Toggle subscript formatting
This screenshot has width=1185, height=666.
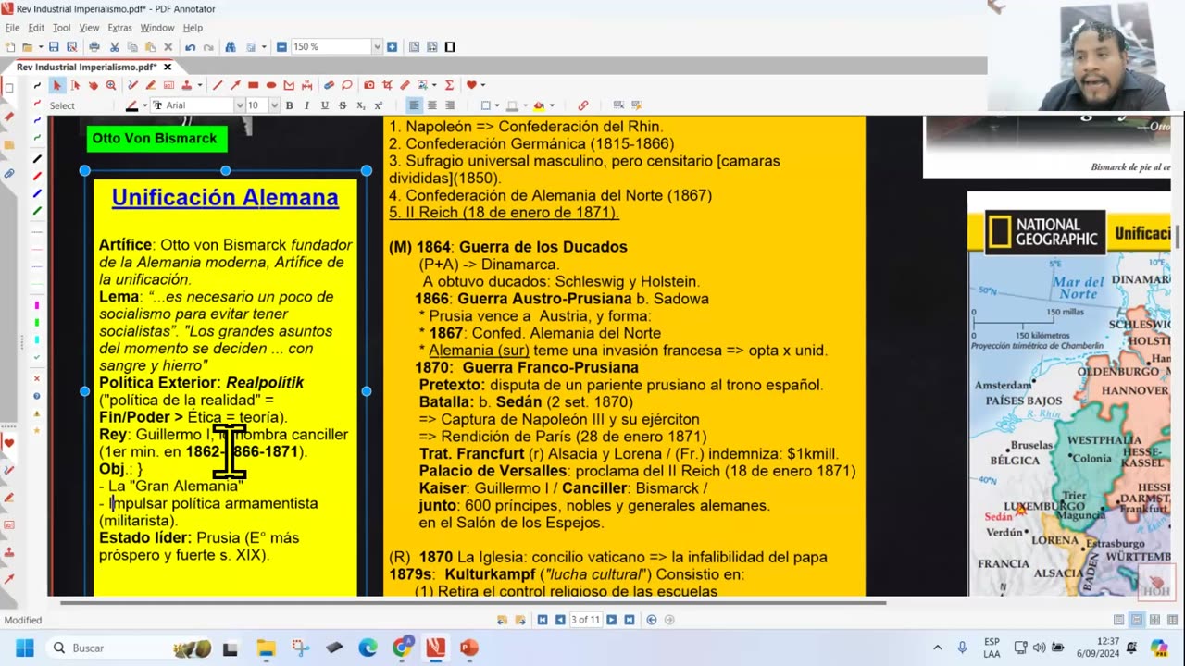[360, 105]
